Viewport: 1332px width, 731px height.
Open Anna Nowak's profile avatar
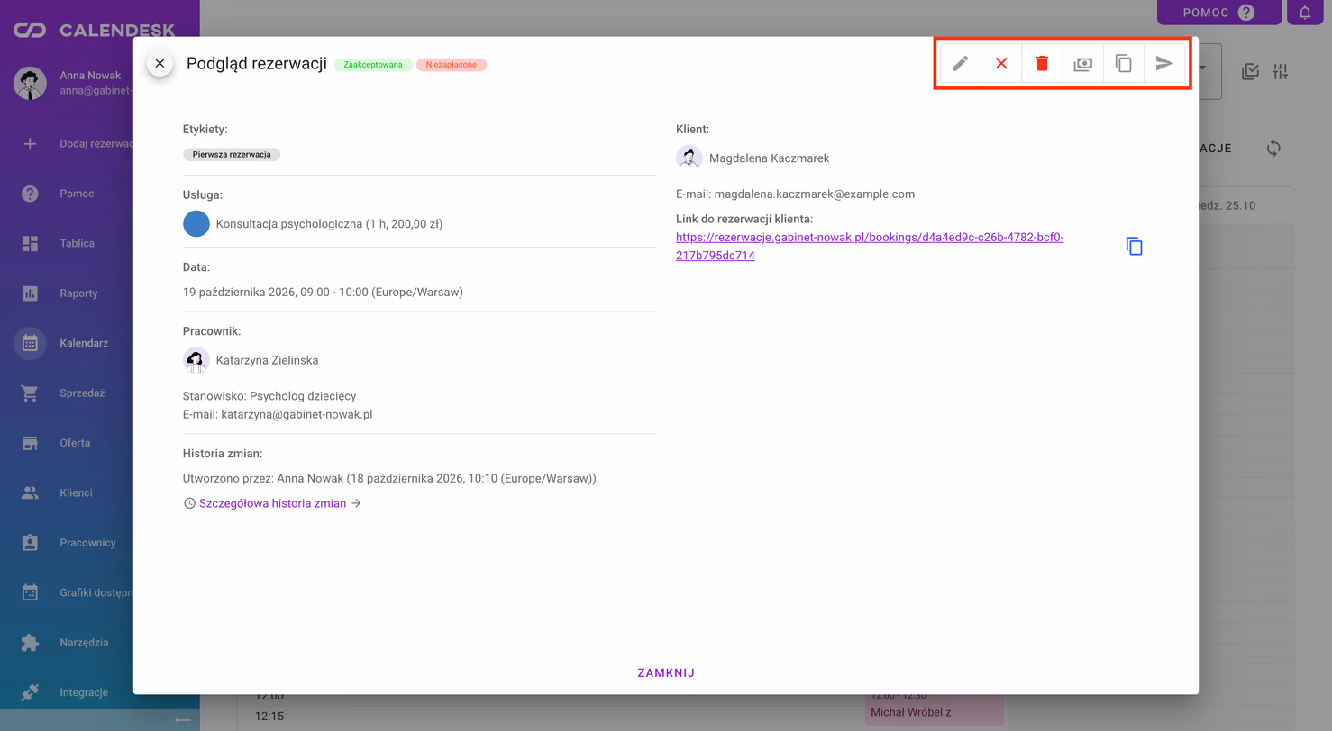click(x=30, y=83)
